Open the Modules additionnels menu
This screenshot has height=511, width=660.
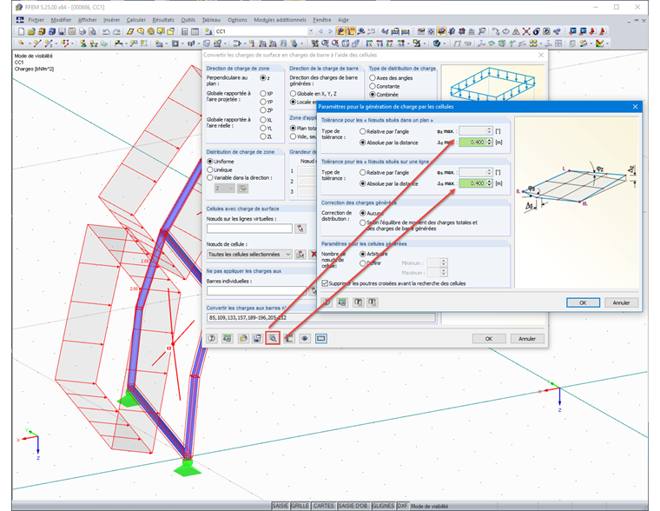[280, 20]
